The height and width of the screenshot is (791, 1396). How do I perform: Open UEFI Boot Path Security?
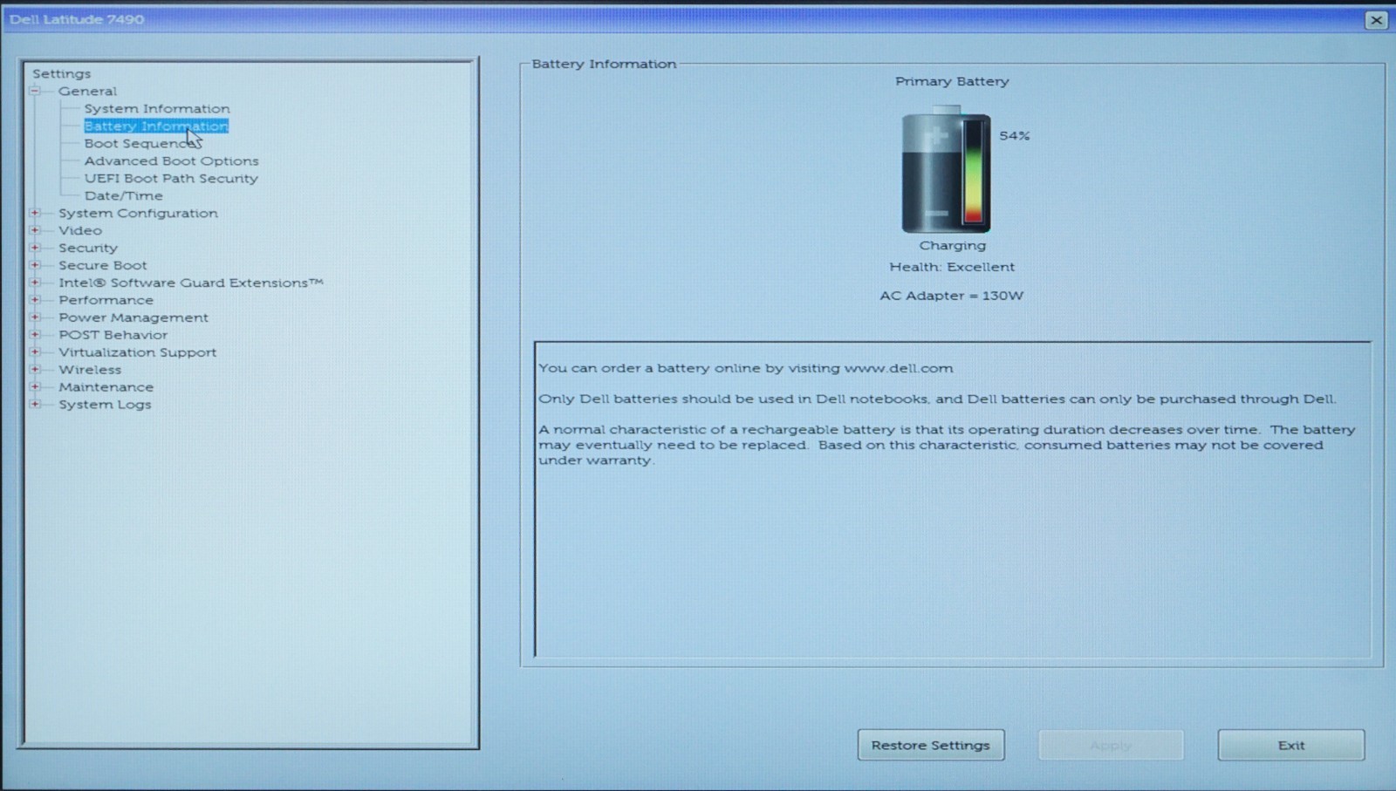171,179
